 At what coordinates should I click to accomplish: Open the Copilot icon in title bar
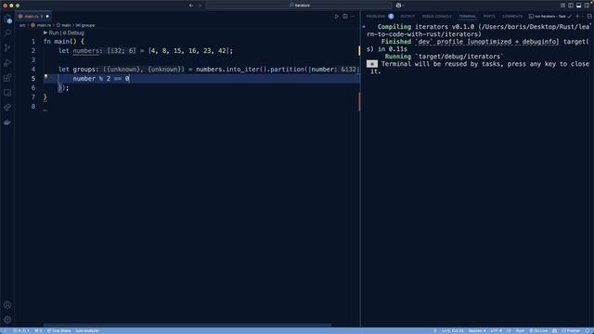(398, 6)
